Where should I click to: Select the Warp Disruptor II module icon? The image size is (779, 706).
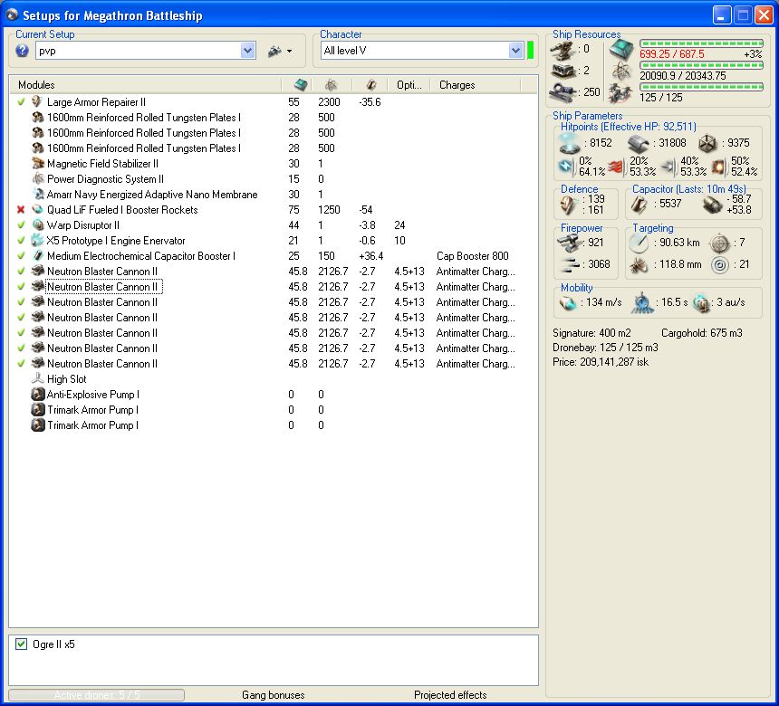pyautogui.click(x=38, y=224)
